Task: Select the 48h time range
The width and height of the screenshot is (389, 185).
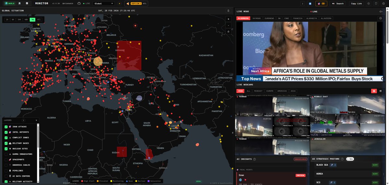Action: point(26,19)
